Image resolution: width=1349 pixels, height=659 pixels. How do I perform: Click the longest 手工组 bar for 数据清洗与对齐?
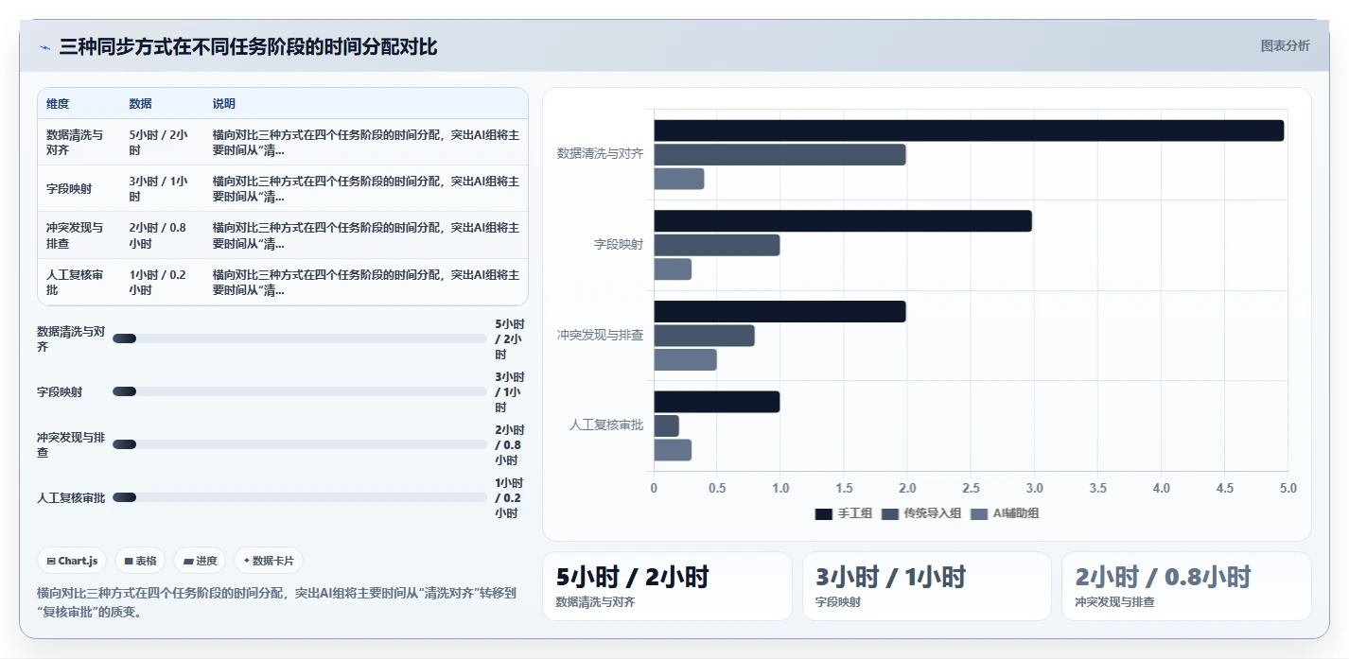point(969,130)
